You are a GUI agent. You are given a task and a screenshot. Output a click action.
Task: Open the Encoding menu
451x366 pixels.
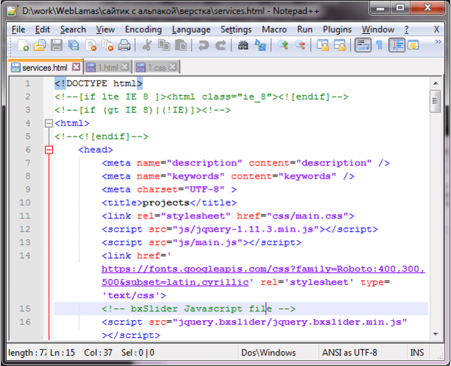pyautogui.click(x=143, y=30)
